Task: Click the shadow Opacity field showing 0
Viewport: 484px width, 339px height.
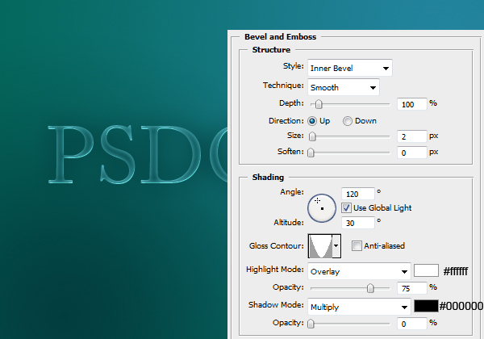Action: pyautogui.click(x=411, y=324)
